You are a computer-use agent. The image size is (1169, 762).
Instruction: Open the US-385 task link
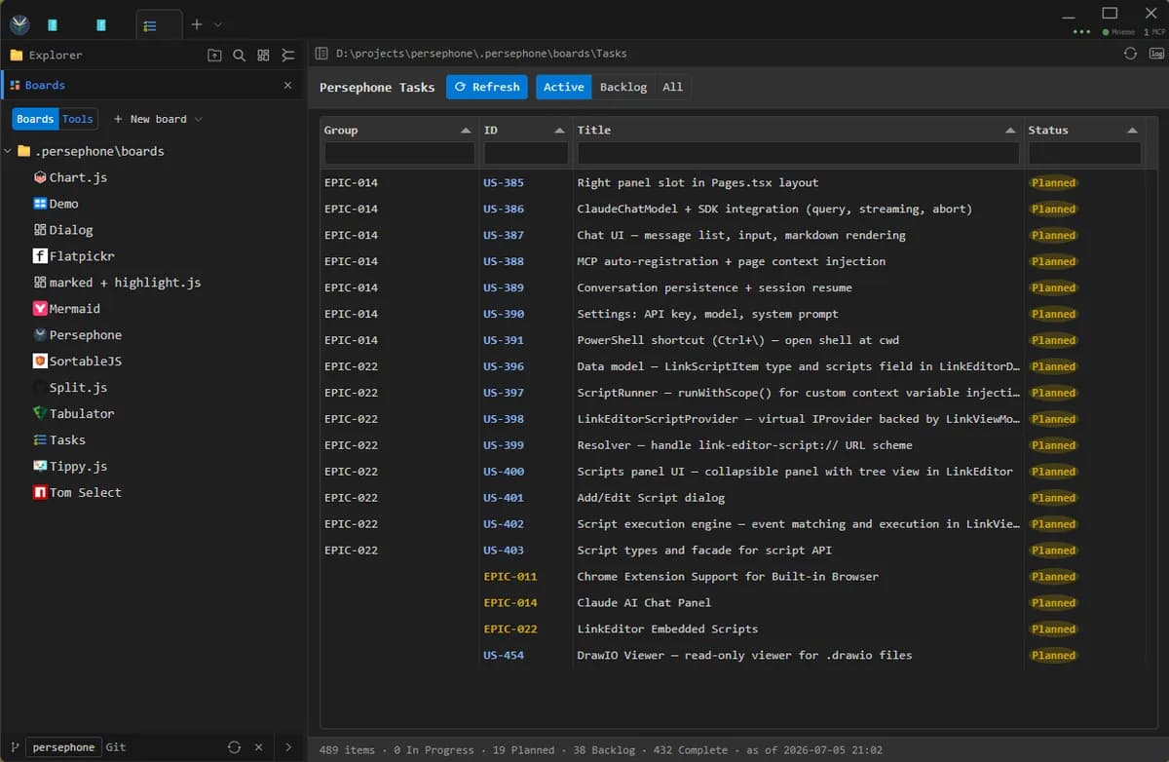pyautogui.click(x=504, y=183)
